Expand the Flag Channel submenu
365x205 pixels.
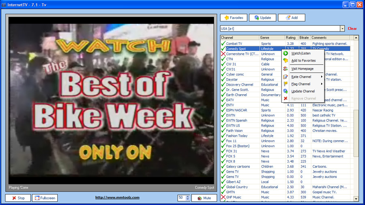coord(303,84)
